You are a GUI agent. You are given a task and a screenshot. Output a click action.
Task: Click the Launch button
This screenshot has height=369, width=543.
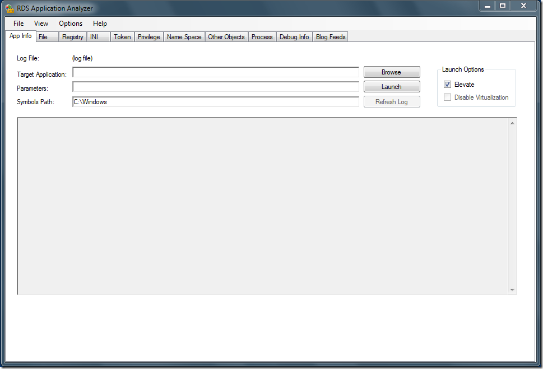392,87
